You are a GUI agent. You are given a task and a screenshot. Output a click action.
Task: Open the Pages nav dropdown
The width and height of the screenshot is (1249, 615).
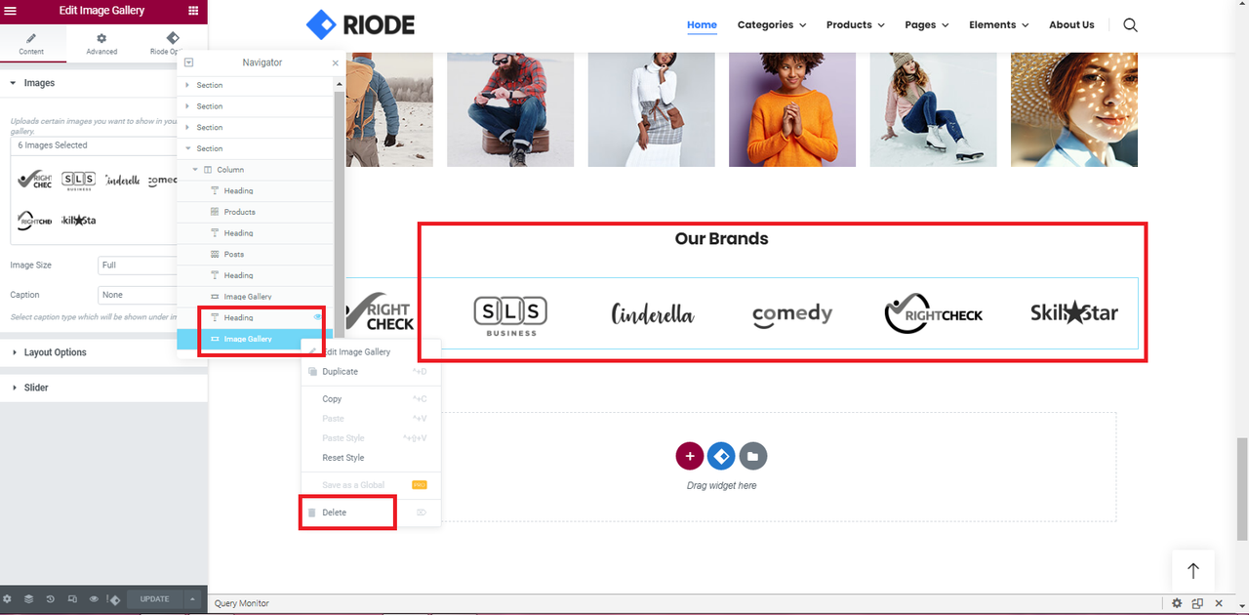tap(927, 24)
